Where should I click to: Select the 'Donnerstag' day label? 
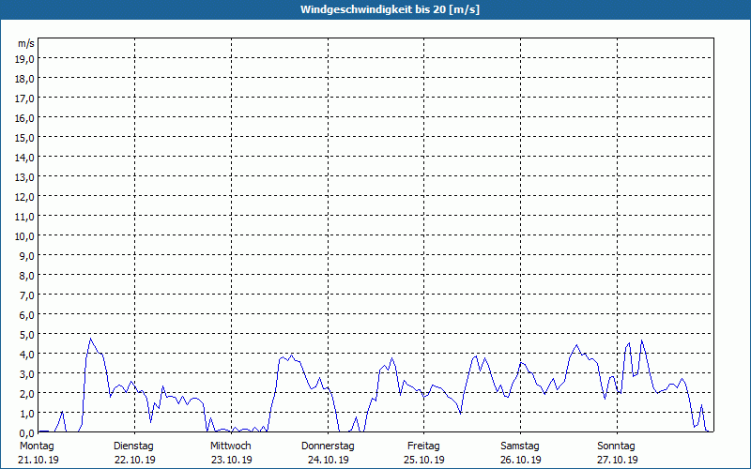(328, 446)
